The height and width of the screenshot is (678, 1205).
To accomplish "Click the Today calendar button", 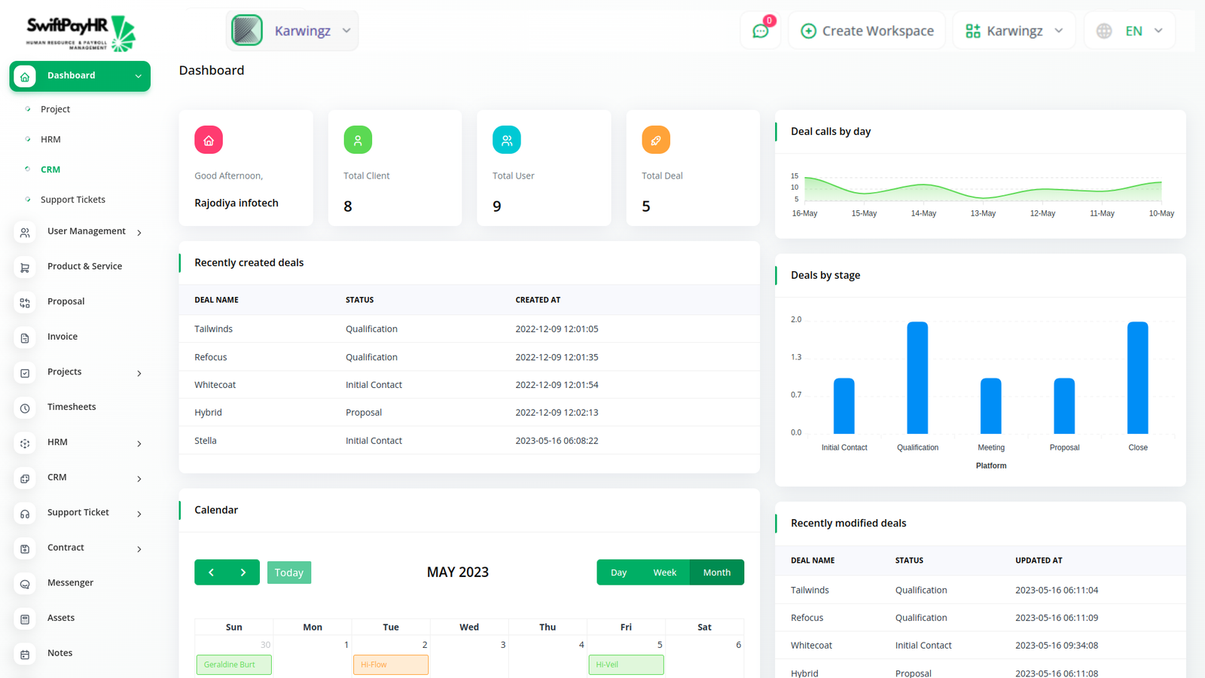I will [288, 573].
